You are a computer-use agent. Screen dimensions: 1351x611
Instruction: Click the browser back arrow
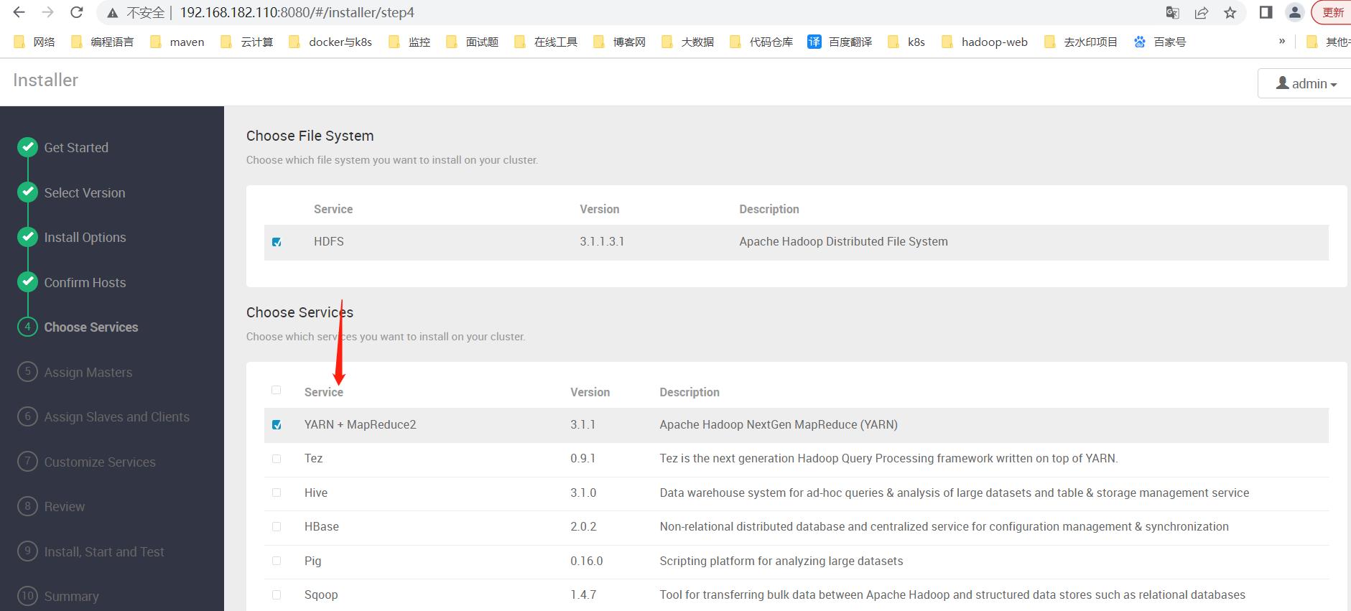(x=19, y=12)
